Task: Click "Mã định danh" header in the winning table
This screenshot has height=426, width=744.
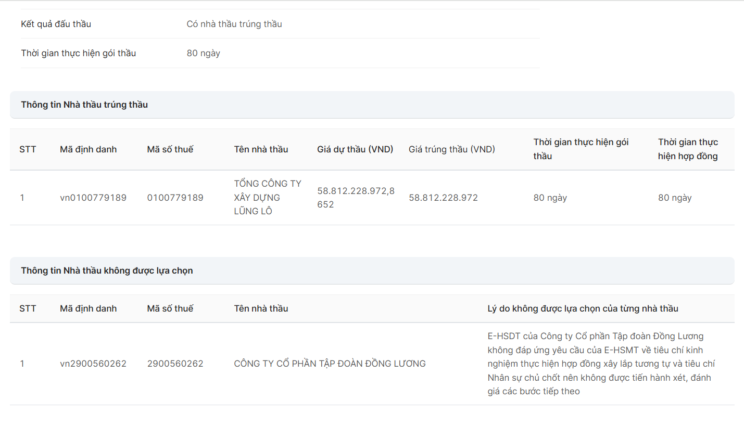Action: [88, 149]
